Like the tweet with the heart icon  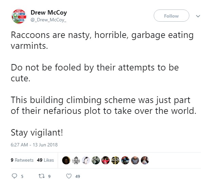tap(69, 176)
